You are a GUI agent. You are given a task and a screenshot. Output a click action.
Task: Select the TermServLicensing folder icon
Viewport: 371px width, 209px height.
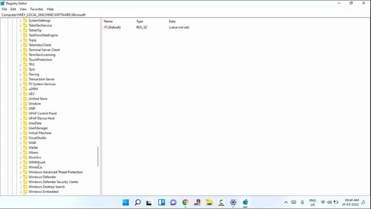pos(25,55)
